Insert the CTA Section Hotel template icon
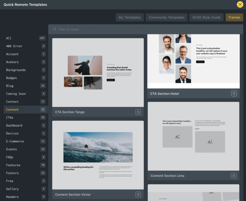The height and width of the screenshot is (201, 246). 234,94
